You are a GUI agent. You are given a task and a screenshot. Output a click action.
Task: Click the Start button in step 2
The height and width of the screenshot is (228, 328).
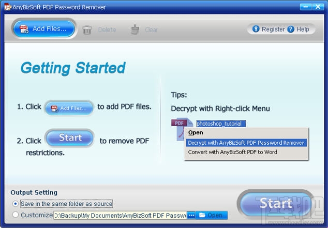tap(70, 138)
